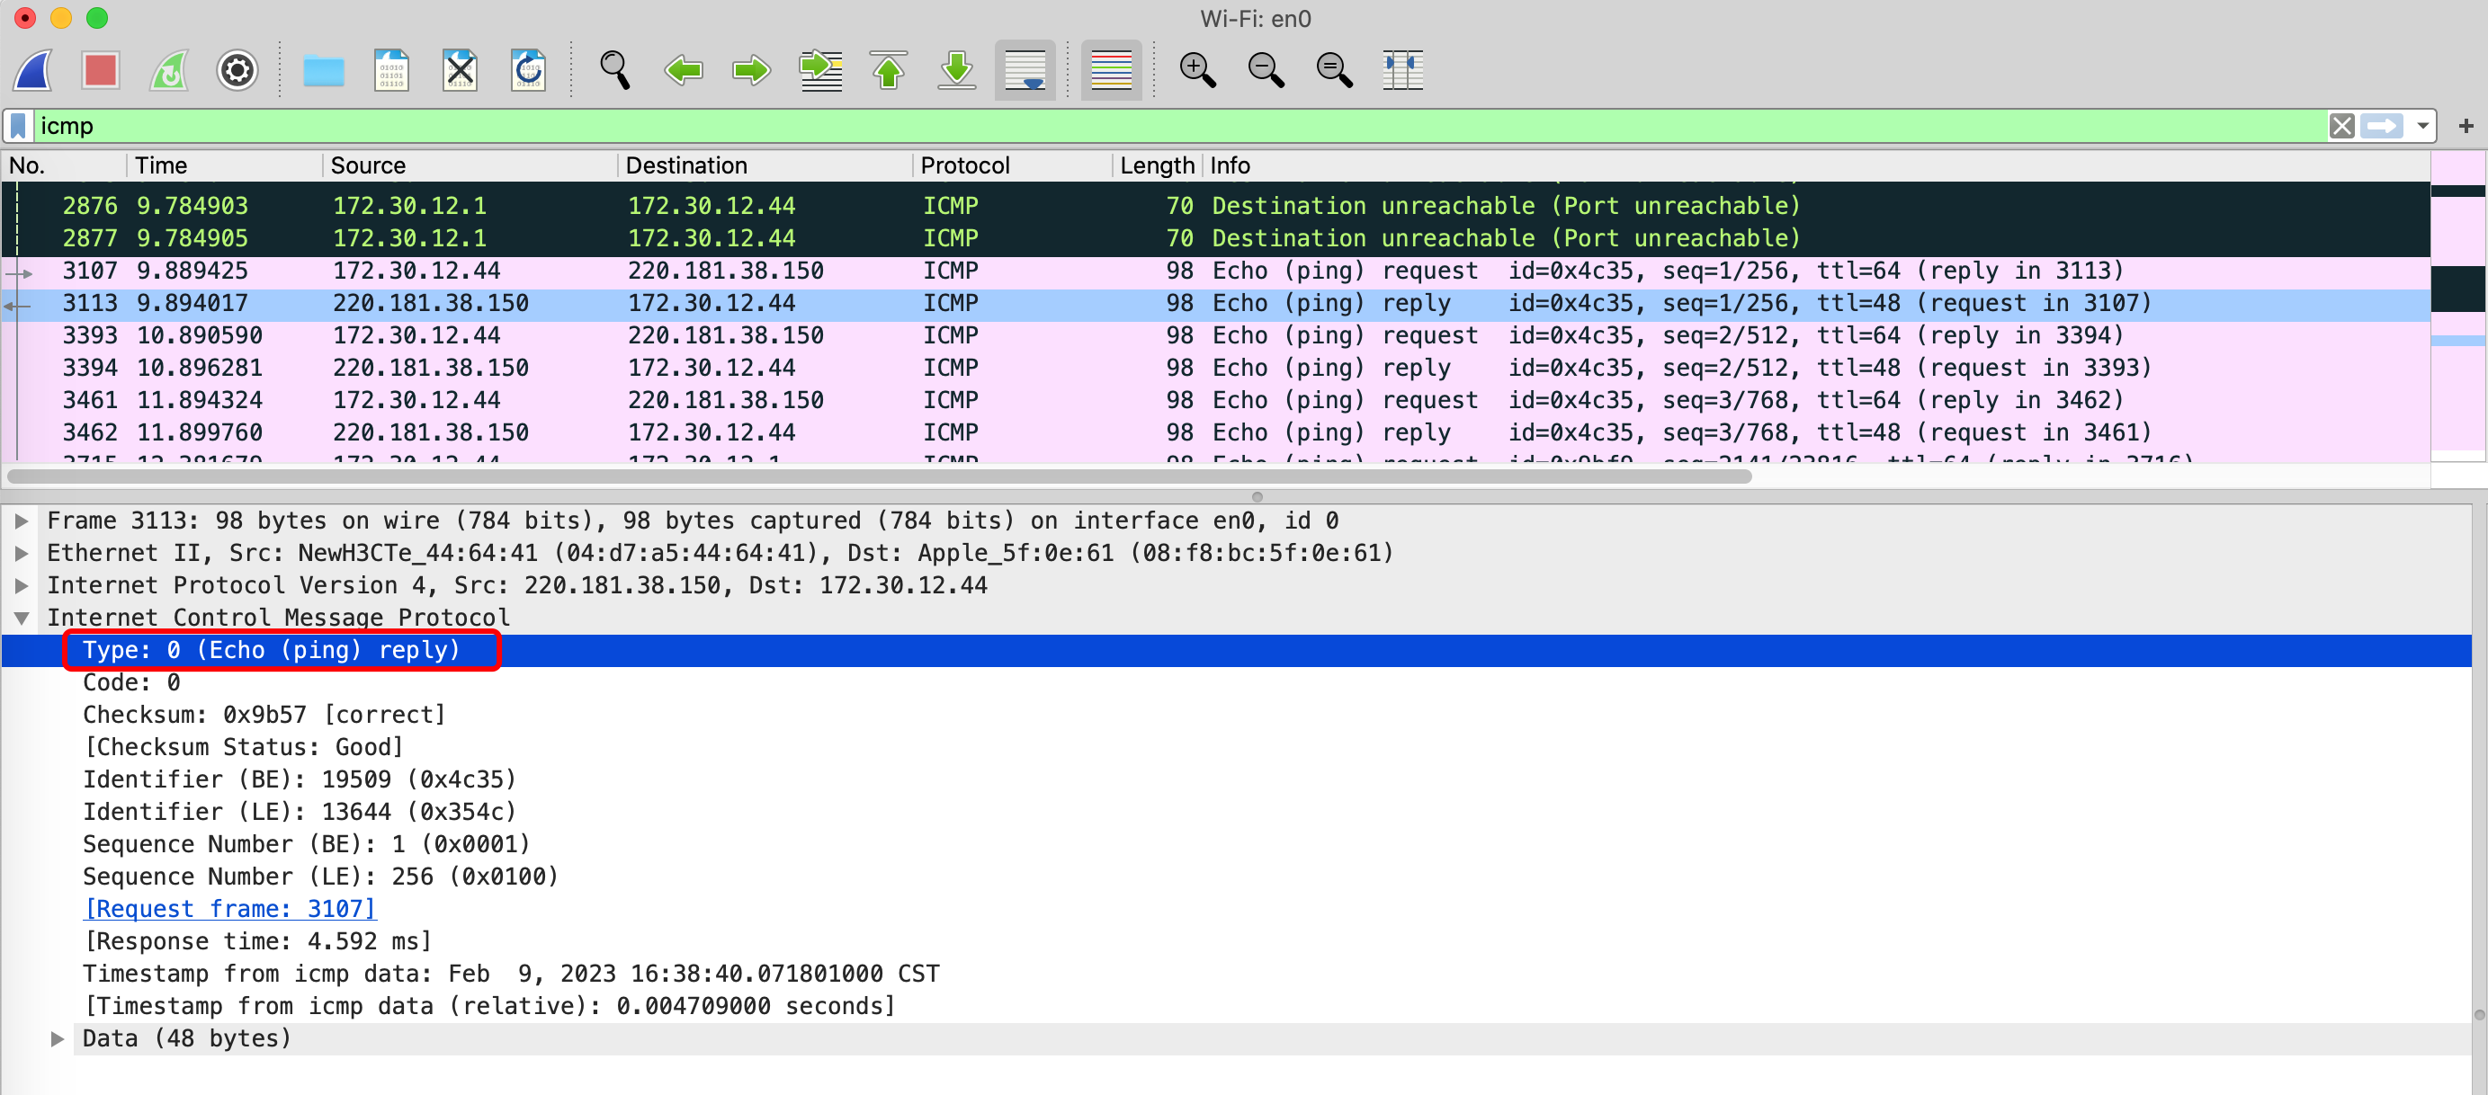The image size is (2488, 1095).
Task: Find a packet magnifier icon
Action: coord(615,69)
